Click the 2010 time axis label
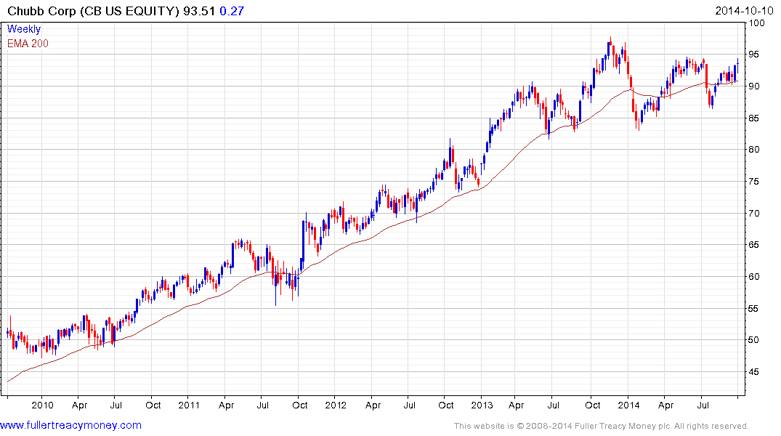Viewport: 781px width, 436px height. pos(42,405)
